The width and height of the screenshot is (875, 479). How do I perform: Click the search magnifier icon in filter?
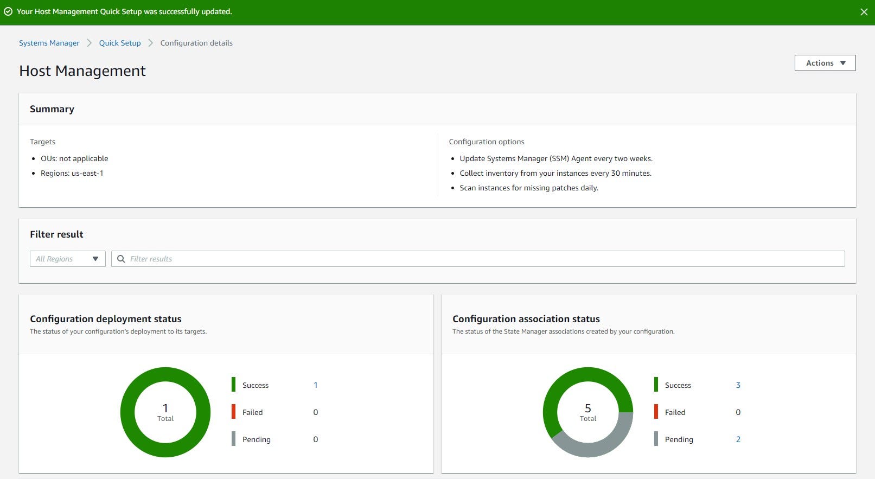click(x=121, y=259)
